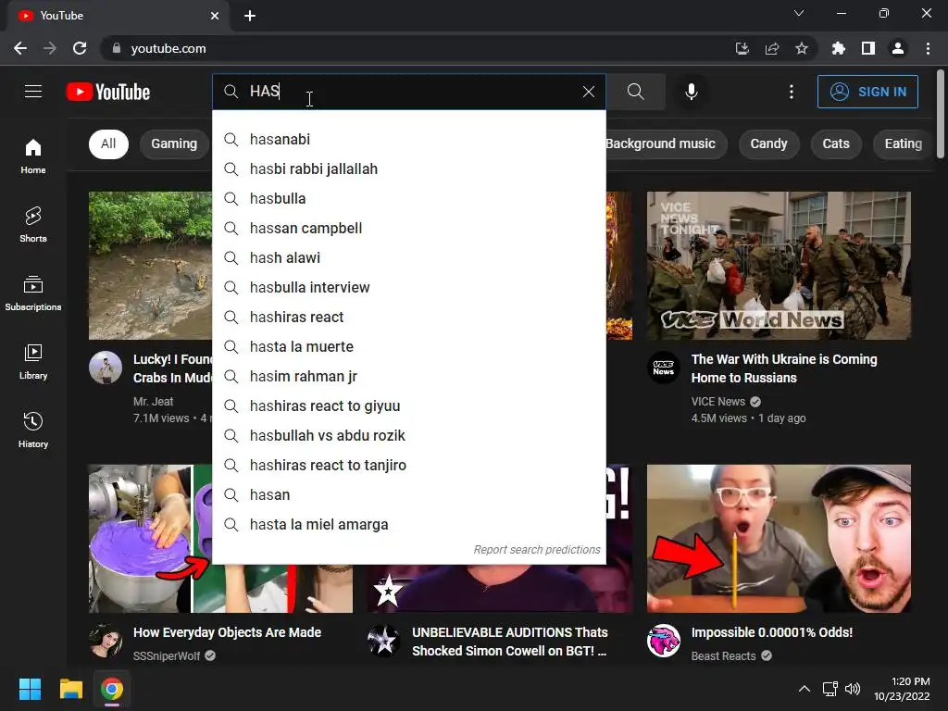
Task: Open File Explorer from the taskbar
Action: [70, 689]
